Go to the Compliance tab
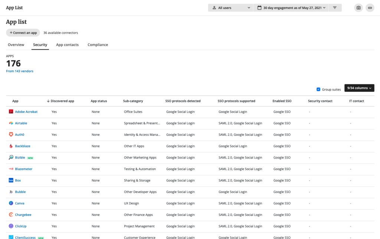 tap(98, 45)
